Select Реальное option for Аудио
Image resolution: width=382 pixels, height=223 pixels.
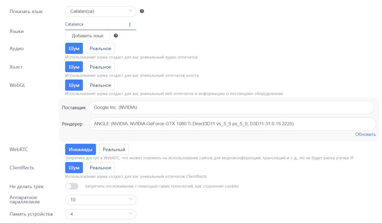(x=100, y=48)
